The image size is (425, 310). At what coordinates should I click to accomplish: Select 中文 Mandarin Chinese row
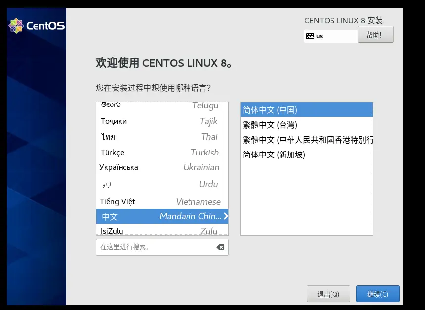pyautogui.click(x=162, y=216)
